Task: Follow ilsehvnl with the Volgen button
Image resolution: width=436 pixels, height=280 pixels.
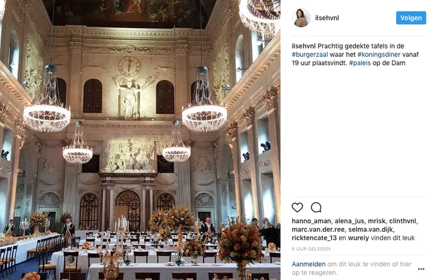Action: [411, 18]
